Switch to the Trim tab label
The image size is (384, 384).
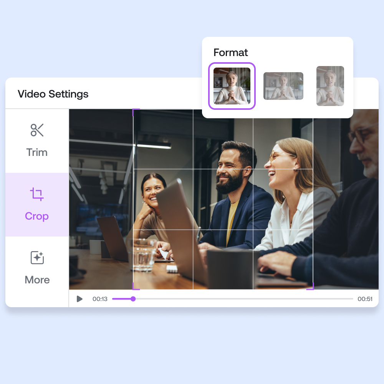pos(37,152)
